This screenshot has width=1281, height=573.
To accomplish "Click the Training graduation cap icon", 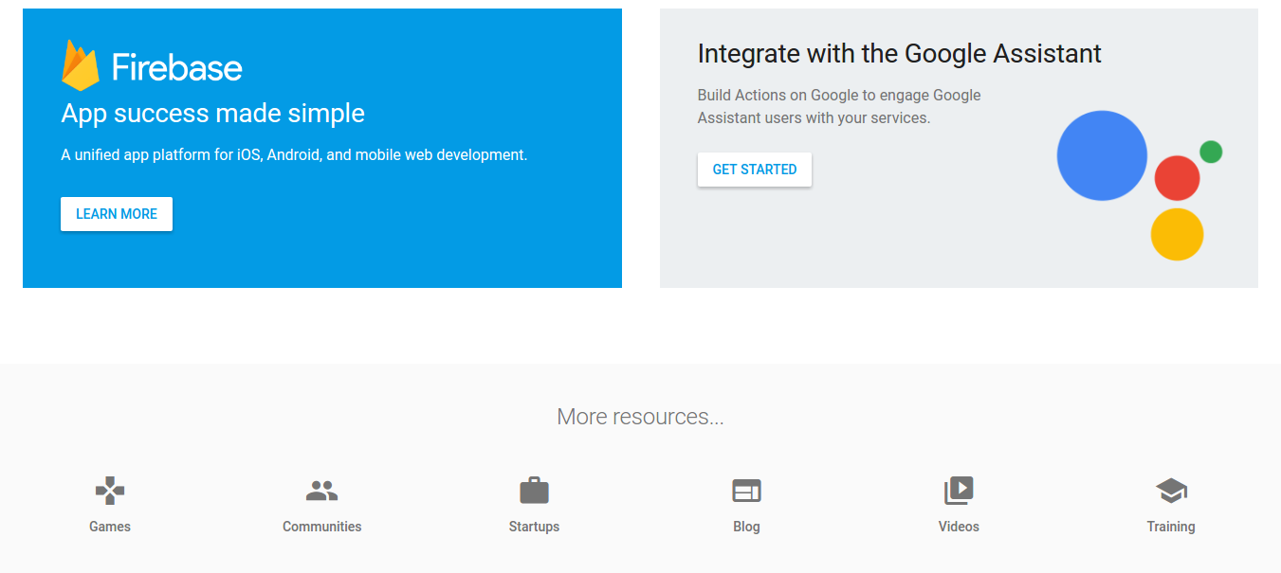I will 1171,491.
